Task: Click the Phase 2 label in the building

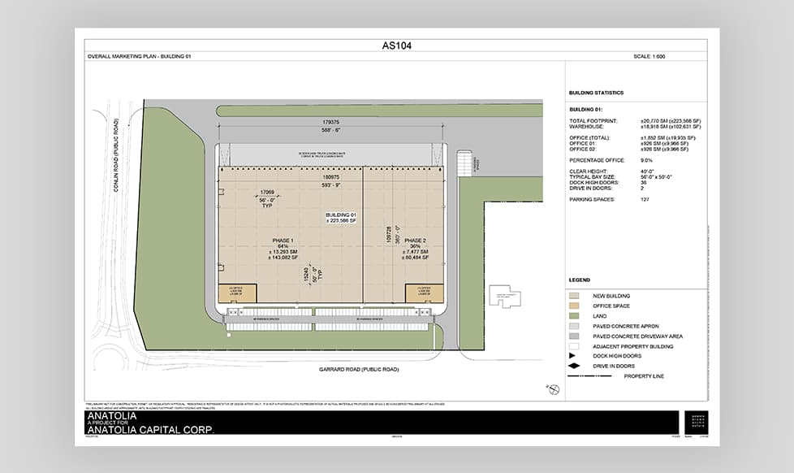Action: 415,241
